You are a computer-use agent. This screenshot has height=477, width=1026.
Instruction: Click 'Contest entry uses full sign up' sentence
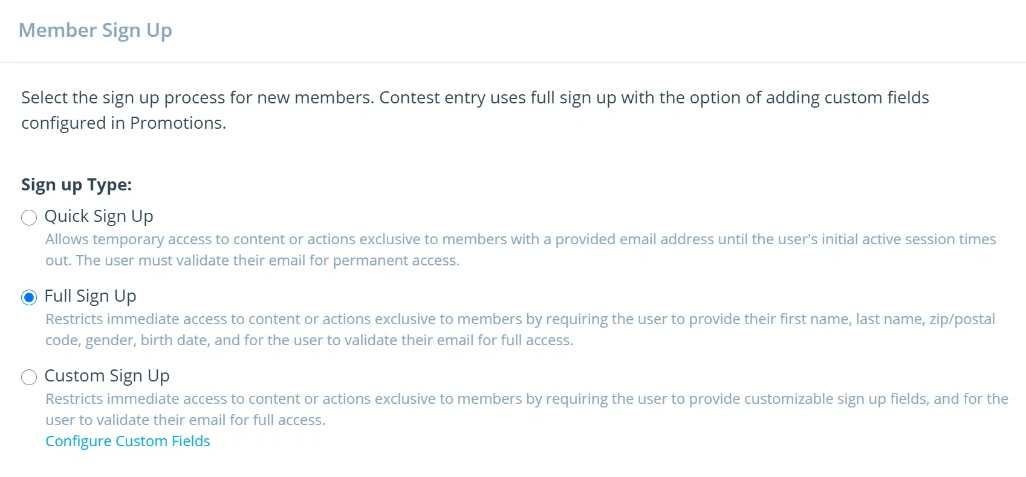point(653,98)
